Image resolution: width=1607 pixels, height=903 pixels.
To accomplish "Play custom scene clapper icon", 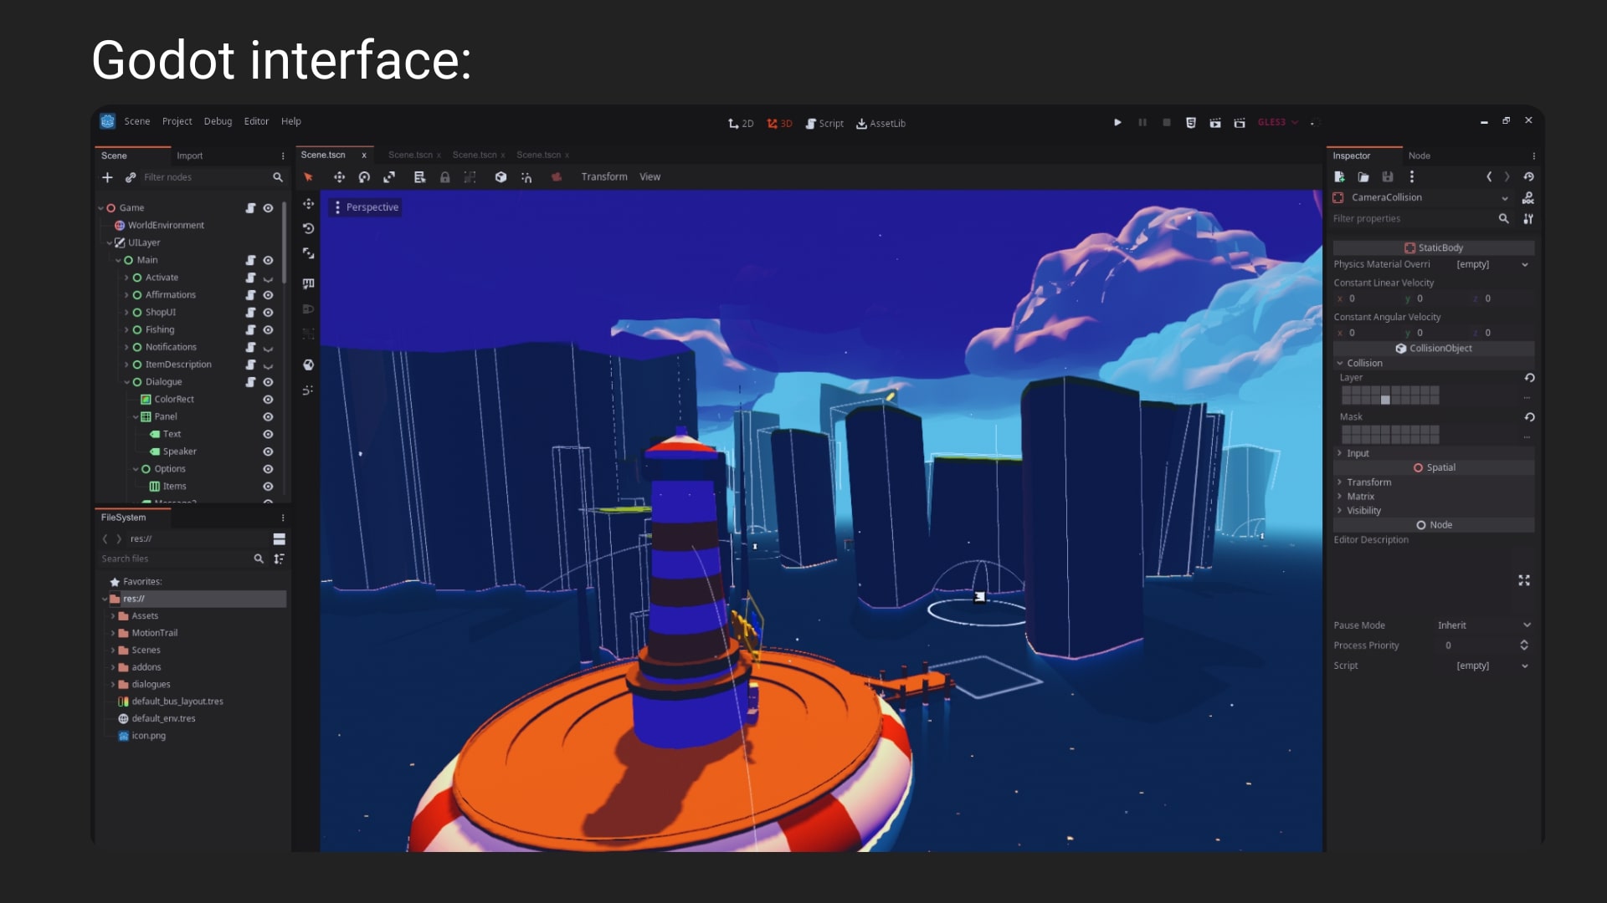I will tap(1240, 123).
